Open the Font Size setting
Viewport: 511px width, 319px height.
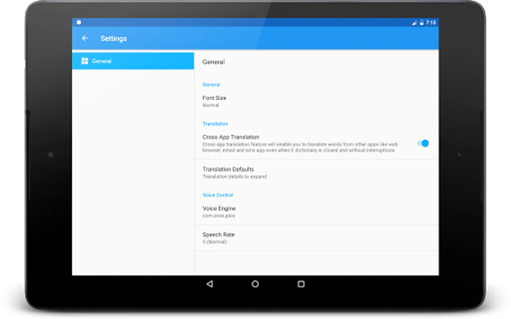pos(316,101)
